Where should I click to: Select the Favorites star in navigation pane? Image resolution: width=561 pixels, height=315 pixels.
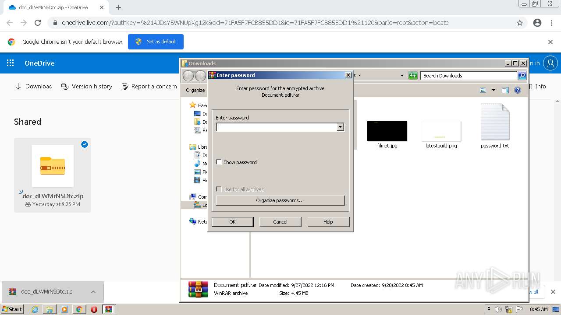(192, 105)
